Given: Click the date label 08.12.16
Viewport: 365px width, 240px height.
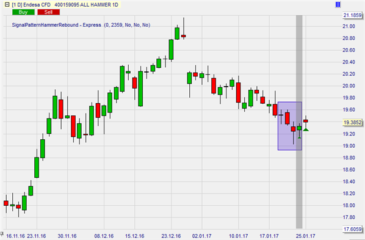Looking at the screenshot, I should (104, 236).
